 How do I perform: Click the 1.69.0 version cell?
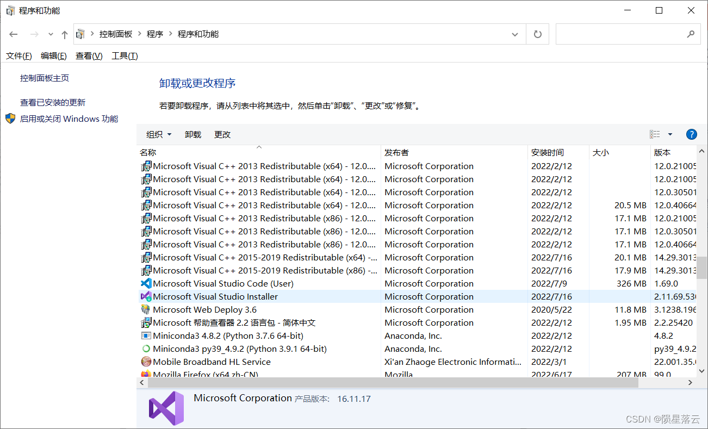point(666,283)
